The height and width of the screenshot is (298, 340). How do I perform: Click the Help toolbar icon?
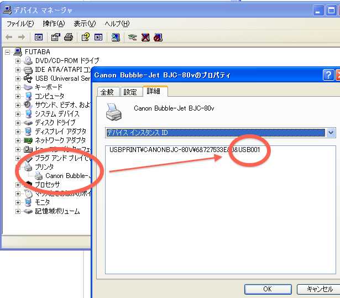(x=86, y=37)
